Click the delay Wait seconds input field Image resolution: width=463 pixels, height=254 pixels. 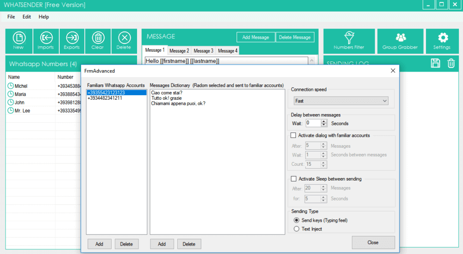[x=313, y=123]
